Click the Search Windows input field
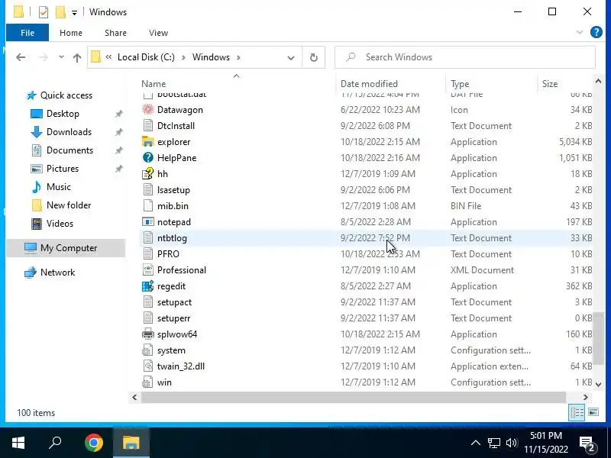The image size is (611, 458). [465, 58]
